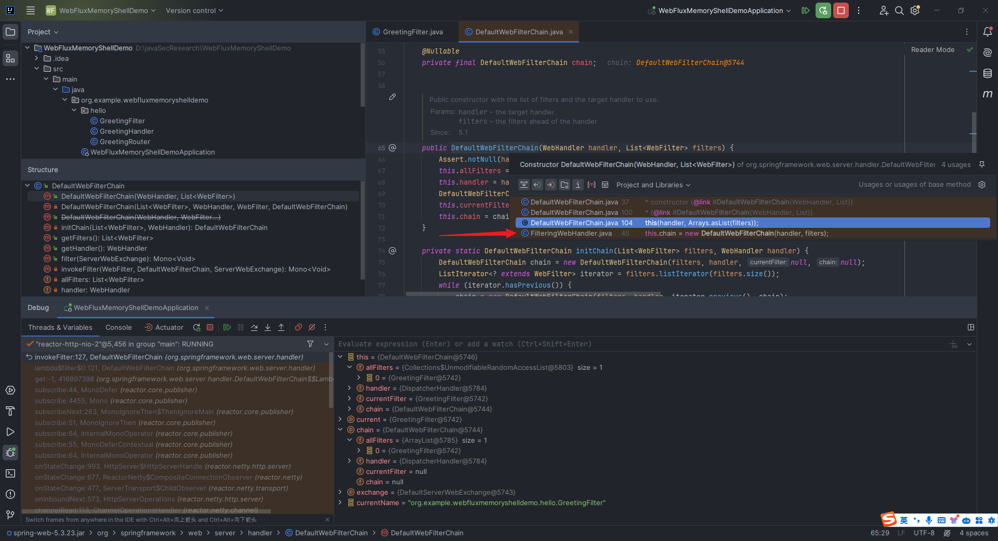The width and height of the screenshot is (998, 541).
Task: Click the red Stop button in the top toolbar
Action: click(841, 10)
